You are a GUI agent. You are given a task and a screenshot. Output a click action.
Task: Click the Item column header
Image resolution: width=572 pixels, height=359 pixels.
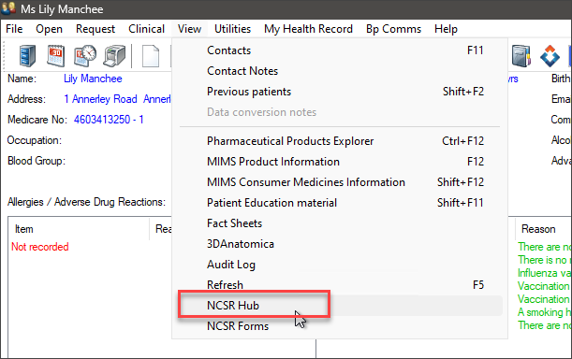coord(24,229)
